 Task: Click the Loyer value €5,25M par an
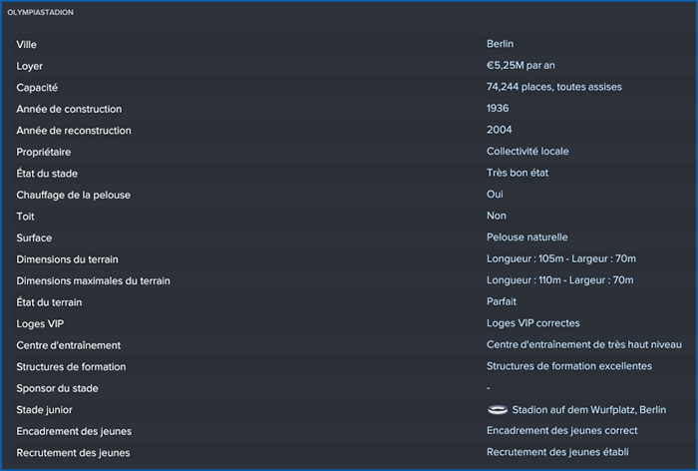521,66
